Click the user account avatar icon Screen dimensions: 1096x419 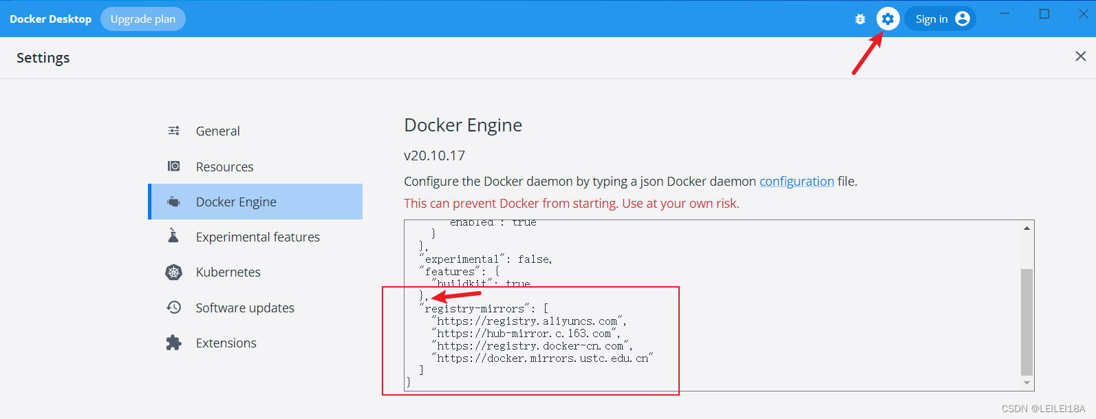[963, 19]
